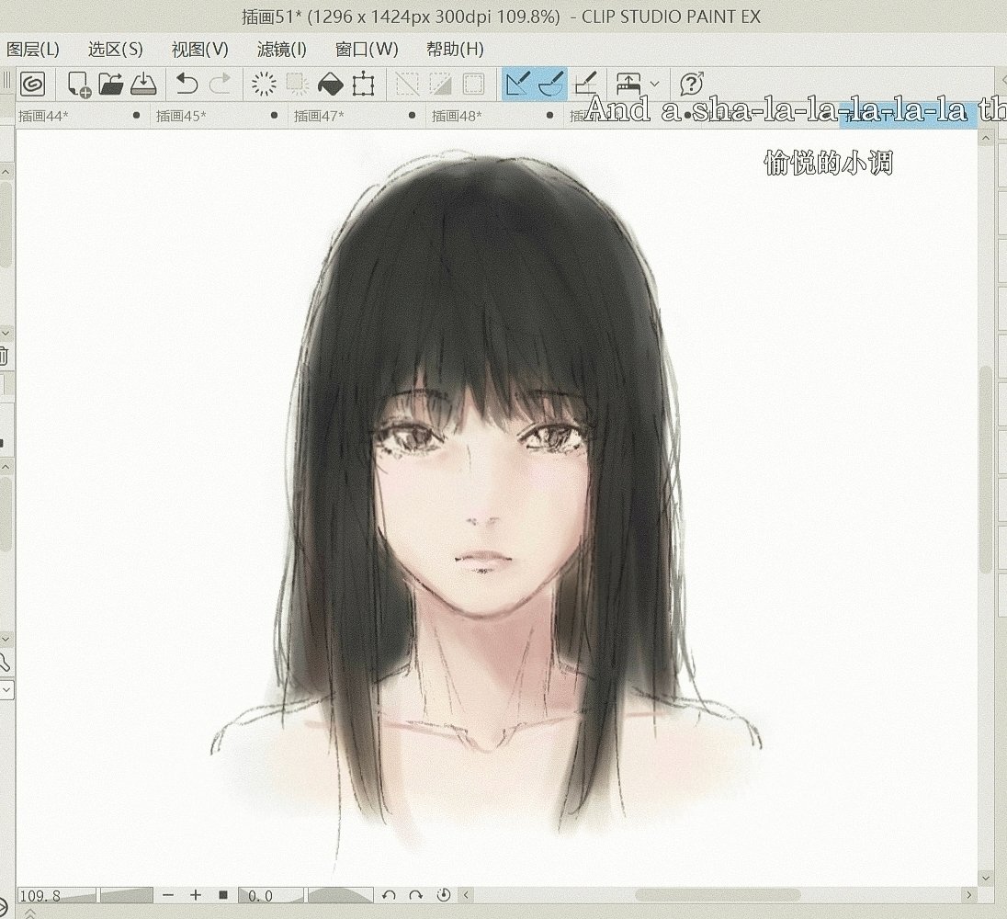Screen dimensions: 1007x919
Task: Click the tablet/workspace switch icon
Action: pyautogui.click(x=628, y=85)
